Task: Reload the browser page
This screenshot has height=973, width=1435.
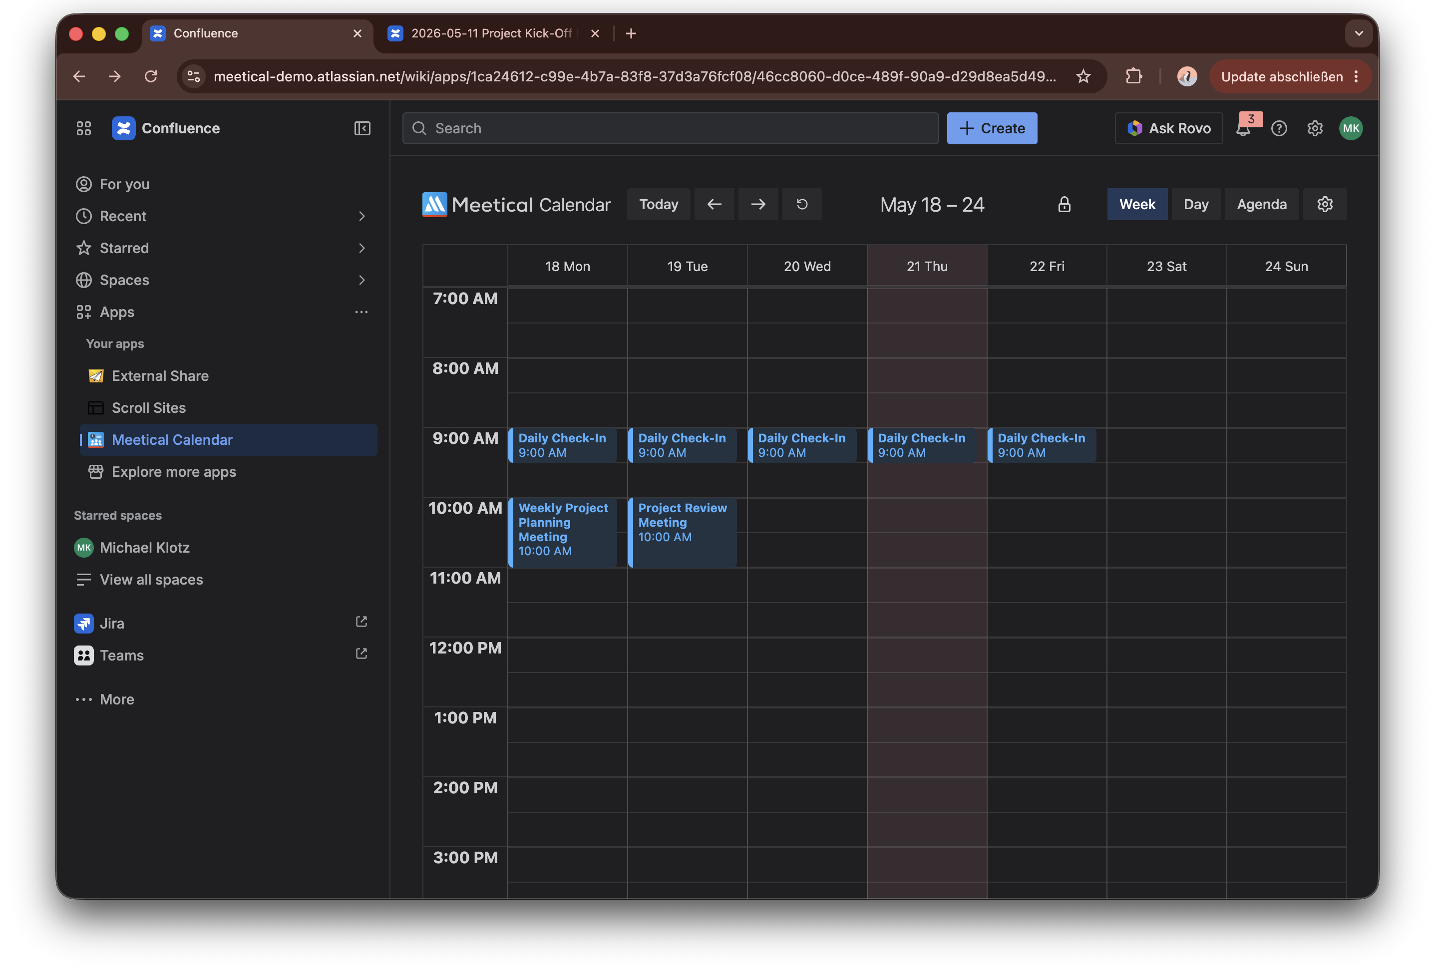Action: click(151, 76)
